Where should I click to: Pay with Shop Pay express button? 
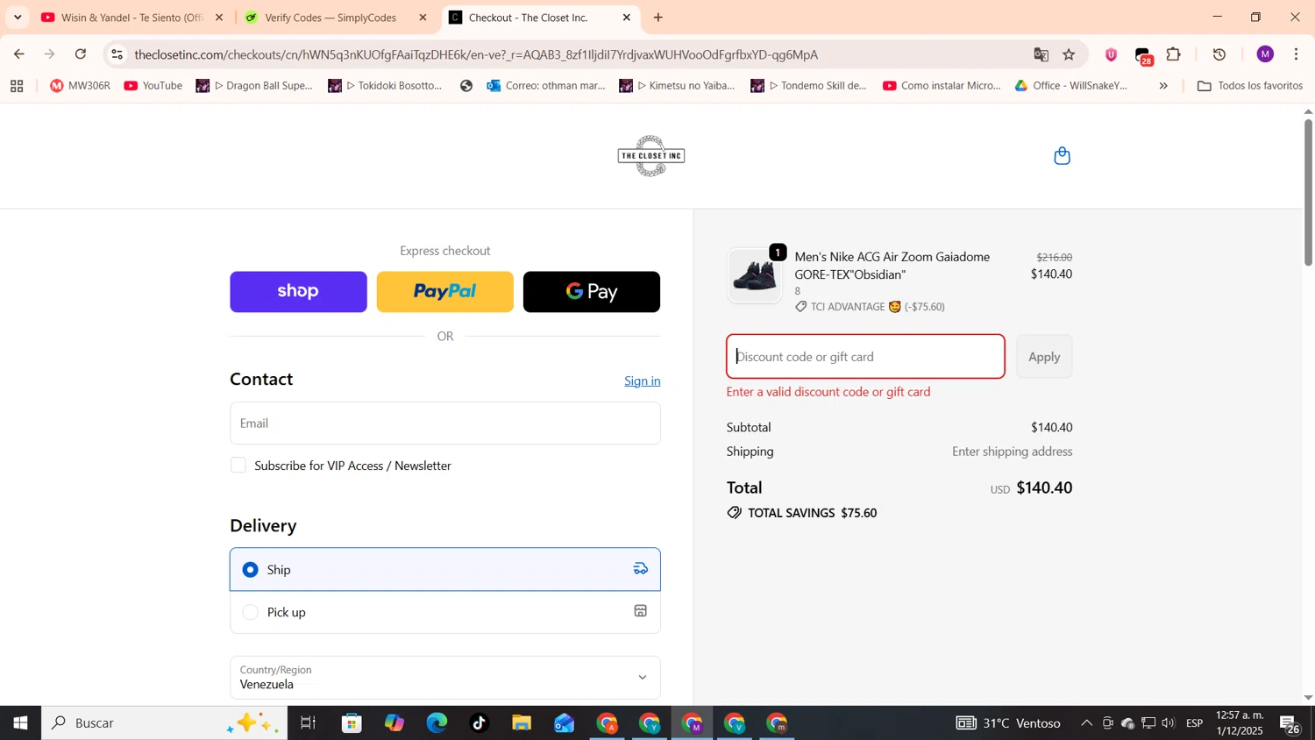pos(298,292)
